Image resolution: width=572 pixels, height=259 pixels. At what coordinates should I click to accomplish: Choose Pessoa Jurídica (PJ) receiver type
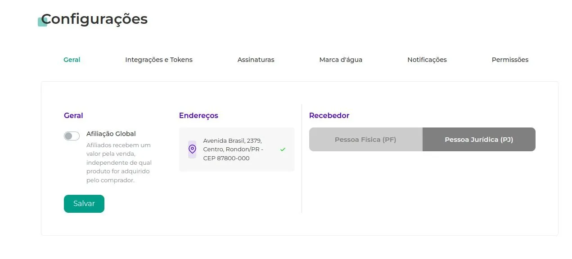(x=479, y=140)
